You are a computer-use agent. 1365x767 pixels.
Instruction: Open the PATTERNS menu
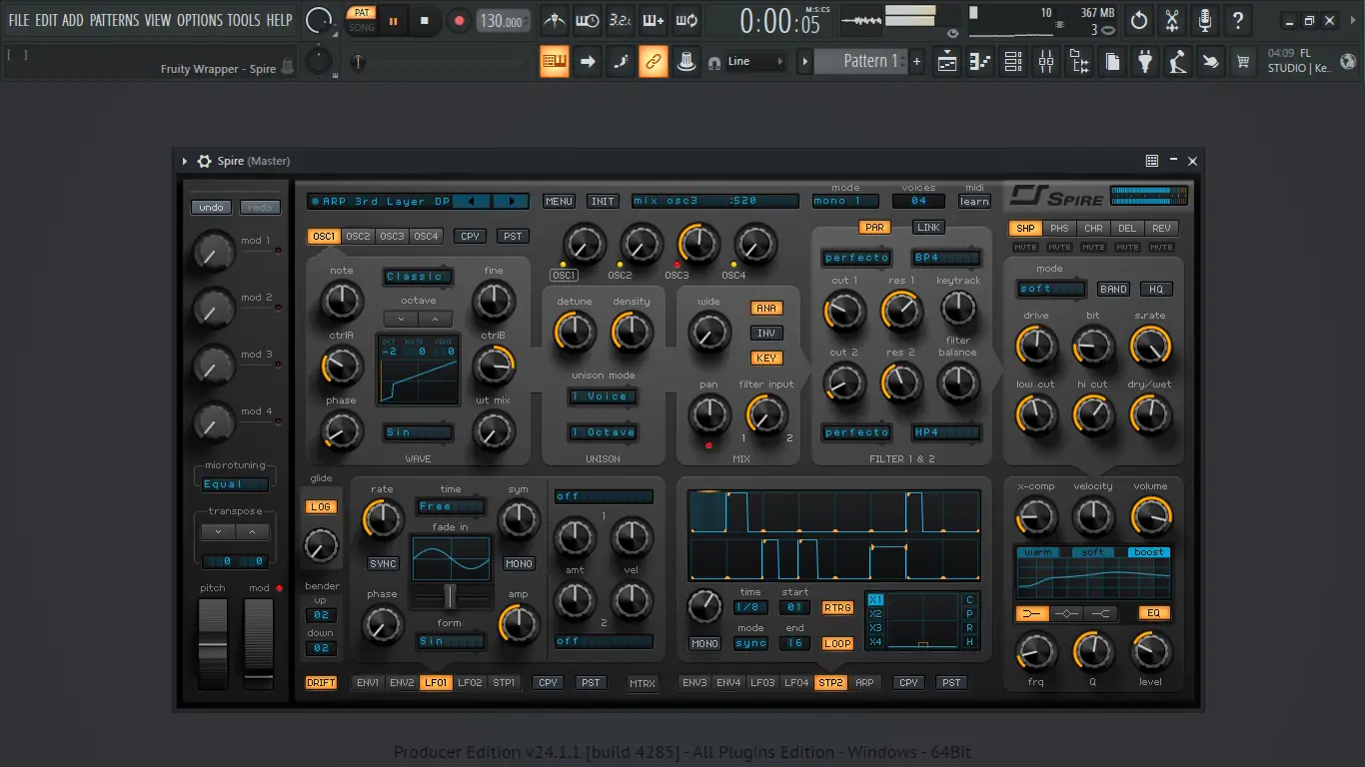[114, 20]
